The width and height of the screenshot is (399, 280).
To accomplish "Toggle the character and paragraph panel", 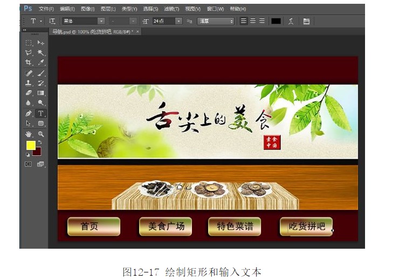I will tap(306, 21).
